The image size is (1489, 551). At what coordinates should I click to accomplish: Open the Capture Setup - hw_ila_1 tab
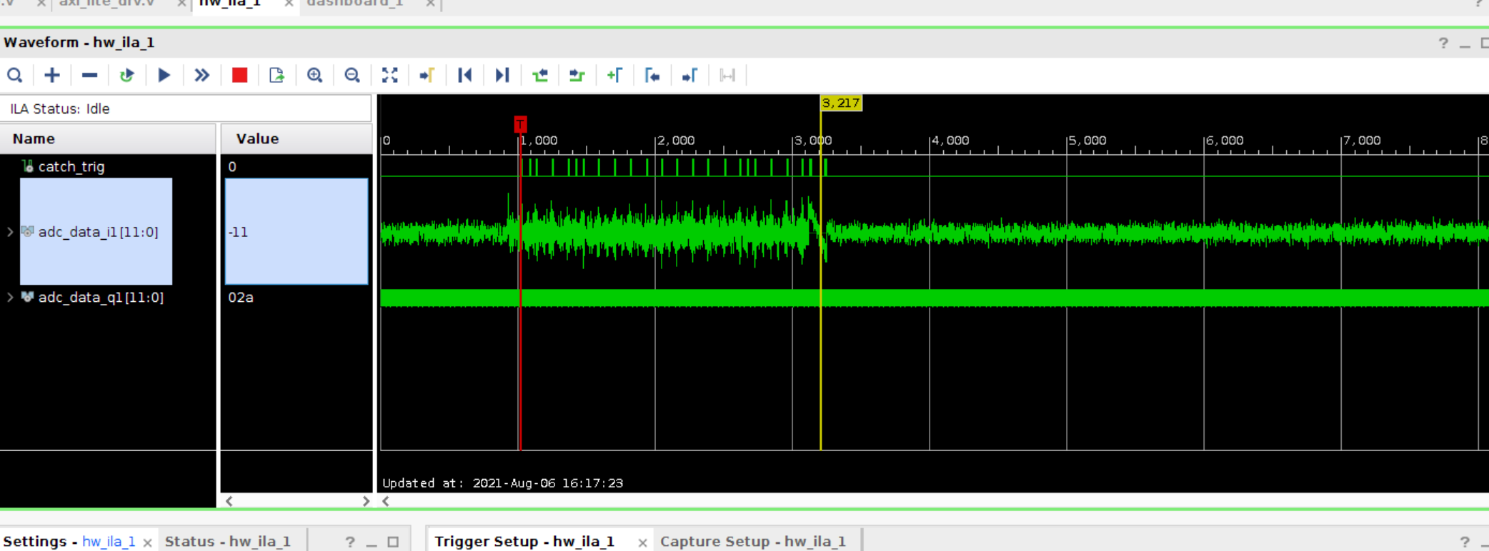(x=753, y=541)
